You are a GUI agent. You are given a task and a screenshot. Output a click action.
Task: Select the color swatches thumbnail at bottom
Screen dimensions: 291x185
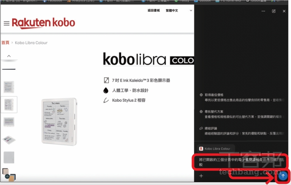tap(9, 175)
